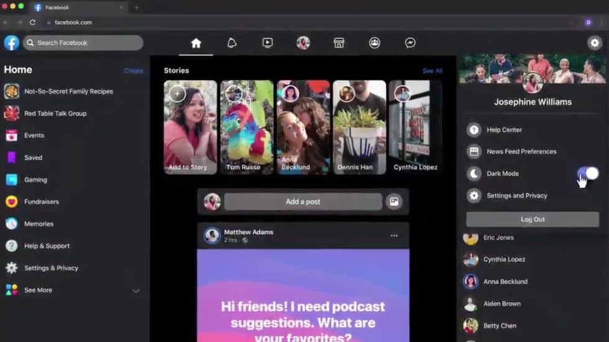Open the three-dot menu on Matthew Adams' post
Viewport: 609px width, 342px height.
[x=394, y=235]
